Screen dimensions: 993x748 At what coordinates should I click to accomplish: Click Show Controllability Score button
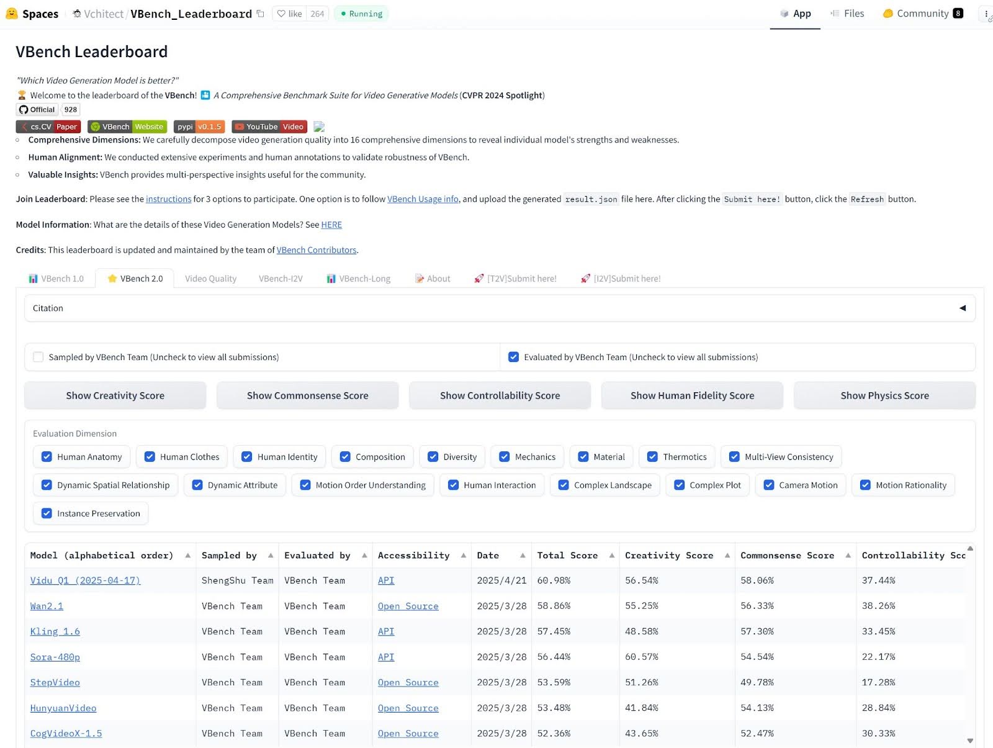tap(500, 395)
